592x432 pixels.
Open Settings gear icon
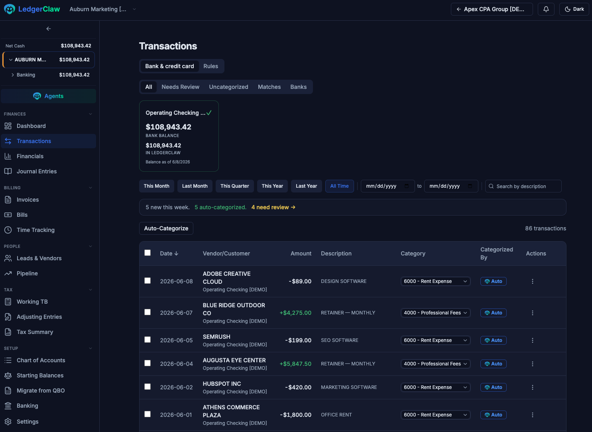(8, 422)
